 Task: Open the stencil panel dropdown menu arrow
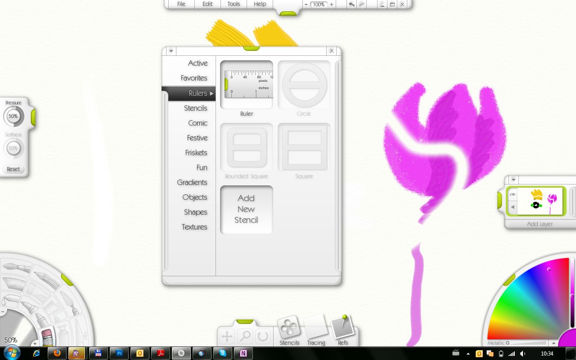[x=171, y=51]
